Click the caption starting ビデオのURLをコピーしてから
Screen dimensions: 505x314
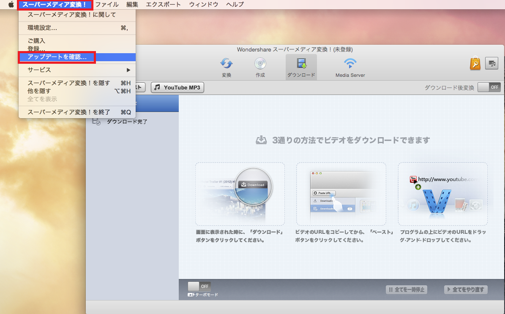point(344,236)
